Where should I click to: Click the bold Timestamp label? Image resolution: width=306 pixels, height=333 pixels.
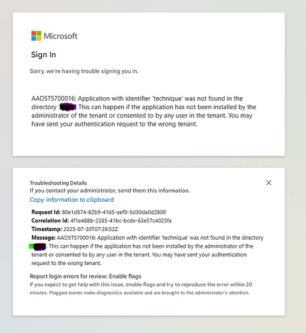[47, 229]
